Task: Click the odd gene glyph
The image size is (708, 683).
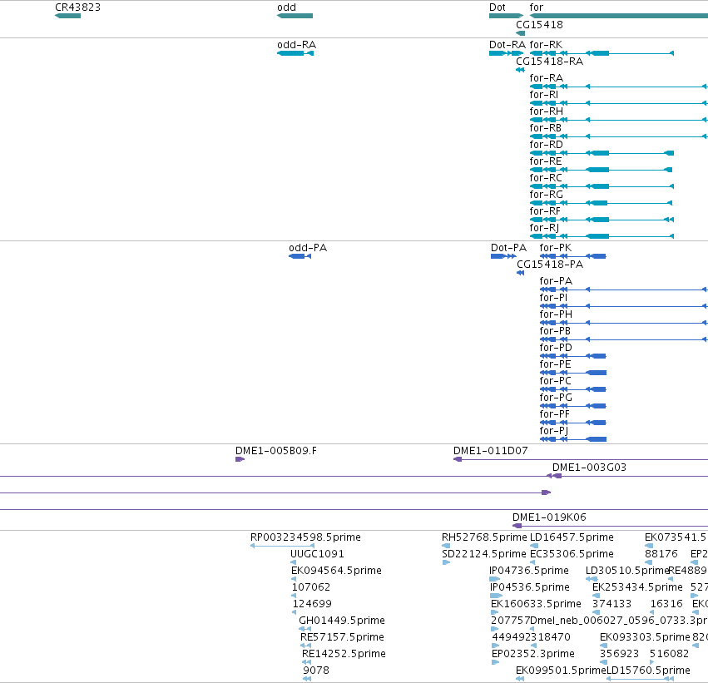Action: pyautogui.click(x=295, y=16)
